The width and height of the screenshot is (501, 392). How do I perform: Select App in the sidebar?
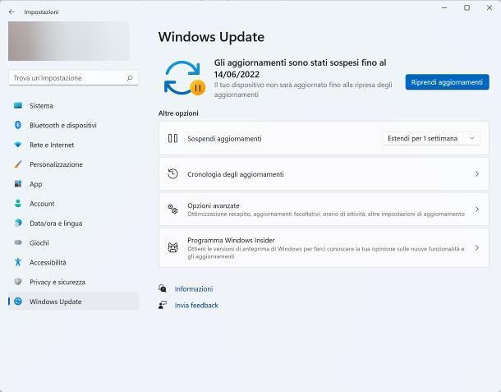coord(73,184)
